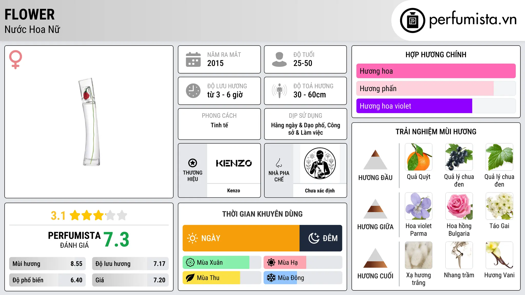Select the Hoa violet Parma image
This screenshot has height=295, width=525.
tap(419, 206)
